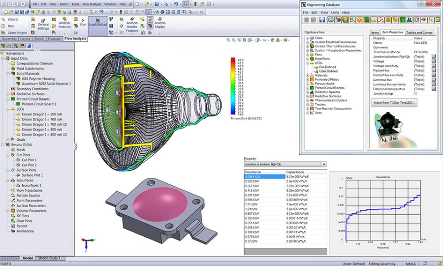The width and height of the screenshot is (443, 266).
Task: Expand the Goals node in project tree
Action: (x=8, y=139)
